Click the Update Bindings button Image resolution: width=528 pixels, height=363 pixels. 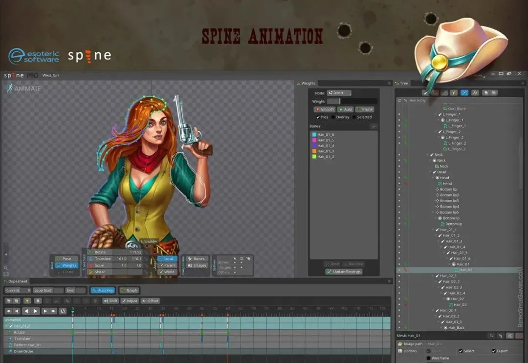coord(344,272)
